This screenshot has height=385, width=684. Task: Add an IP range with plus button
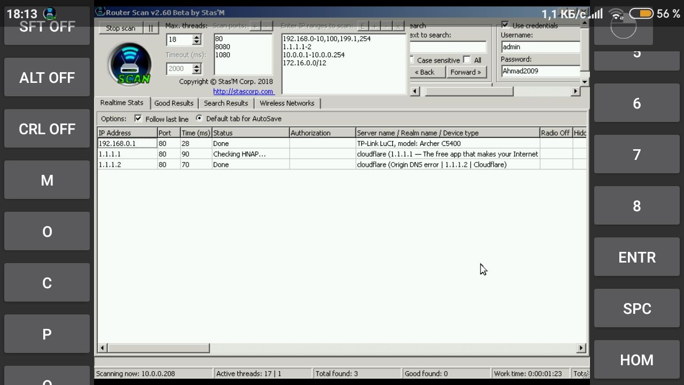point(375,26)
